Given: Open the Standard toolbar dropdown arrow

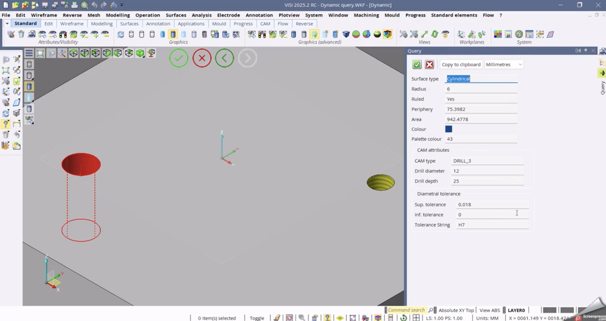Looking at the screenshot, I should (7, 23).
